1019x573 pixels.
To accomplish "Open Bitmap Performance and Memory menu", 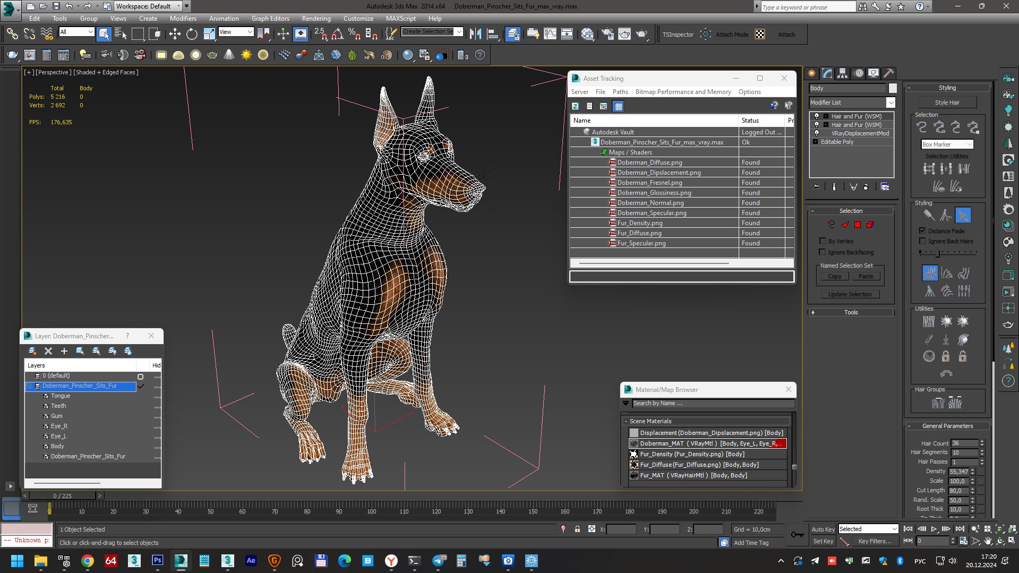I will tap(683, 92).
